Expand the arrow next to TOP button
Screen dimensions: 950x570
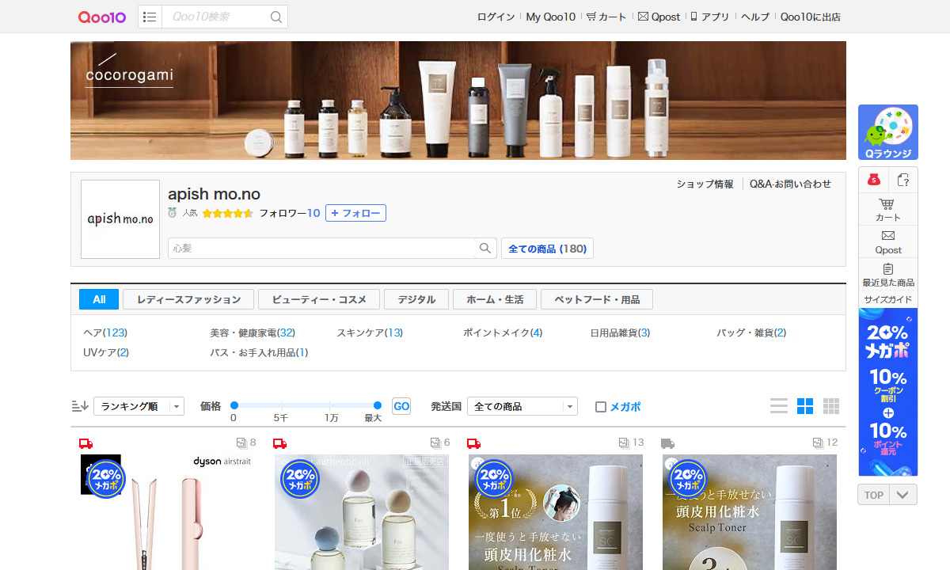(903, 495)
